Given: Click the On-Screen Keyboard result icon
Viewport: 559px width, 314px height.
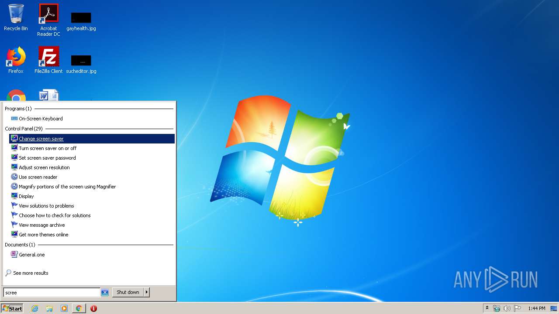Looking at the screenshot, I should (x=14, y=119).
